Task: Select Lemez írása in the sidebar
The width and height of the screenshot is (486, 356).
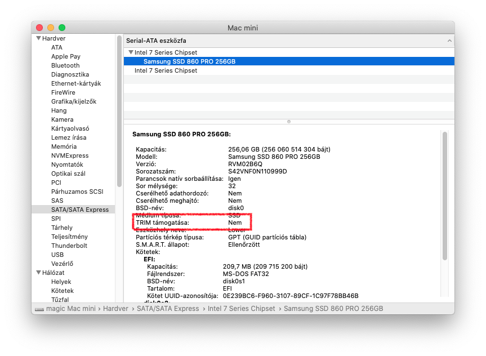Action: [x=69, y=137]
